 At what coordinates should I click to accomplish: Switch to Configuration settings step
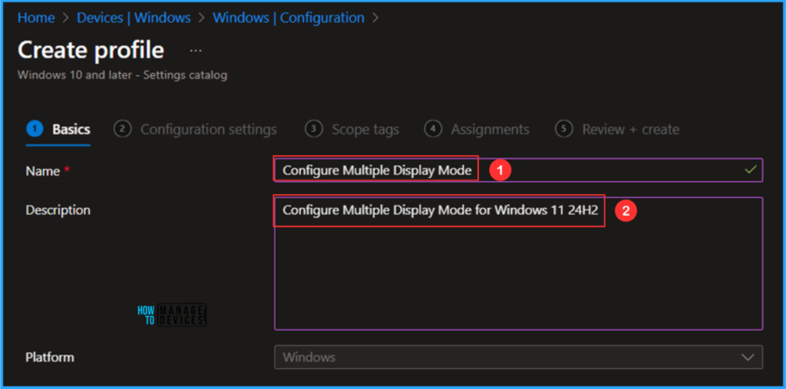tap(196, 130)
